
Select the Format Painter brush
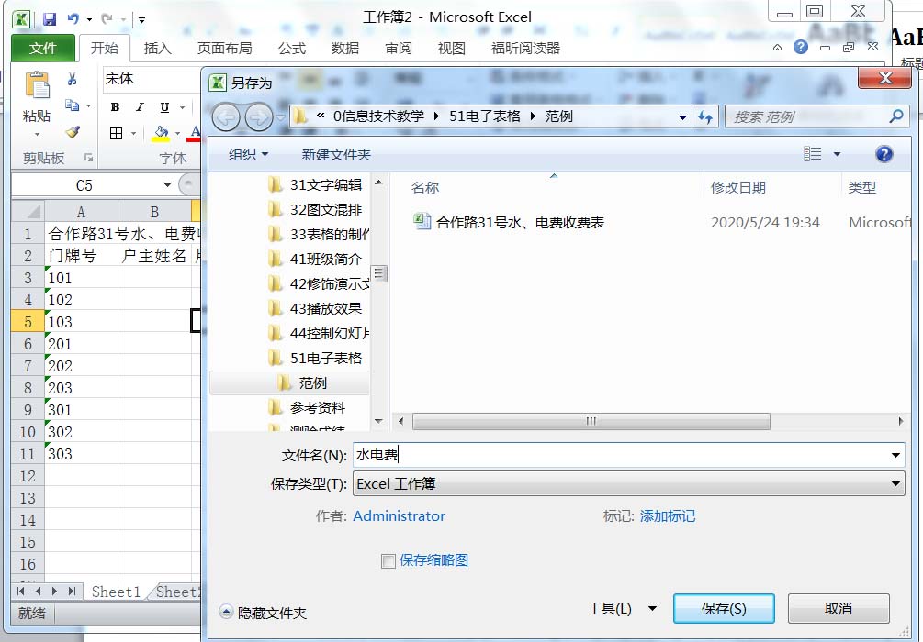click(x=73, y=132)
